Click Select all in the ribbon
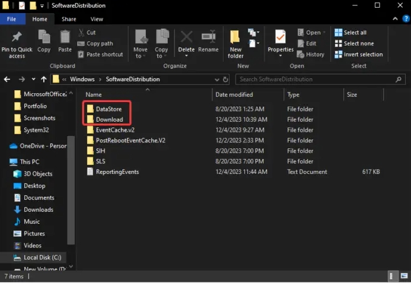Viewport: 411px width, 283px height. coord(354,33)
